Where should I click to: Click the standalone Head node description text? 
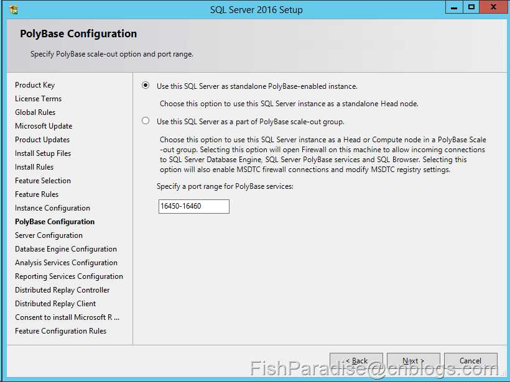289,104
